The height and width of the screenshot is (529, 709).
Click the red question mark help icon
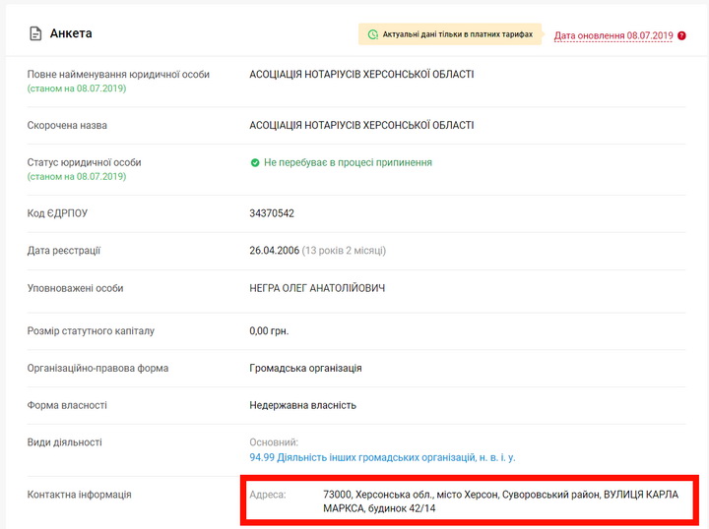click(x=681, y=35)
